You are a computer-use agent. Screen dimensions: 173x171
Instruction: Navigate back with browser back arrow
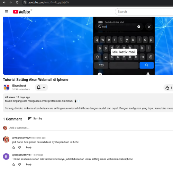pos(4,2)
